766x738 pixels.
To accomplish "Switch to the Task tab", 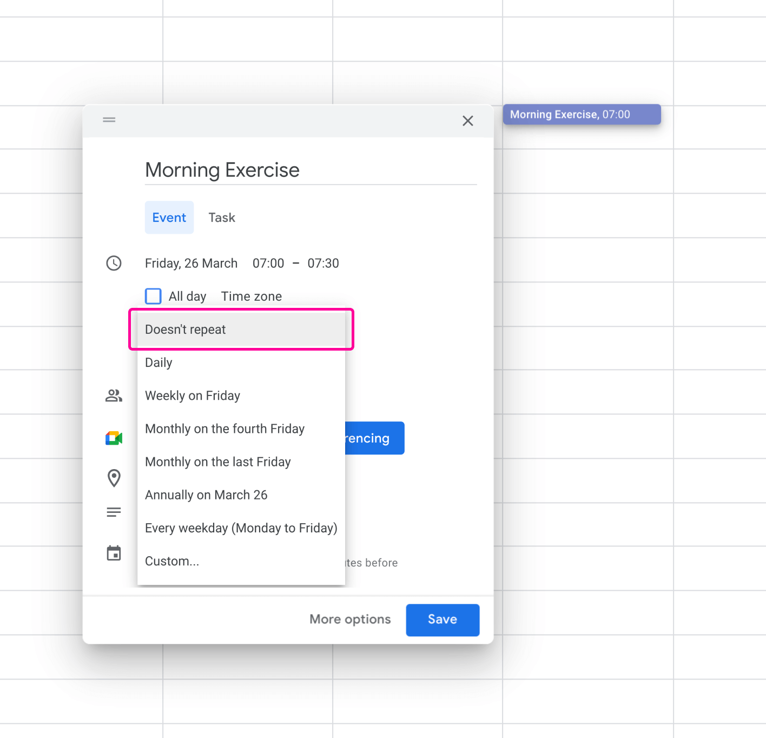I will (222, 218).
